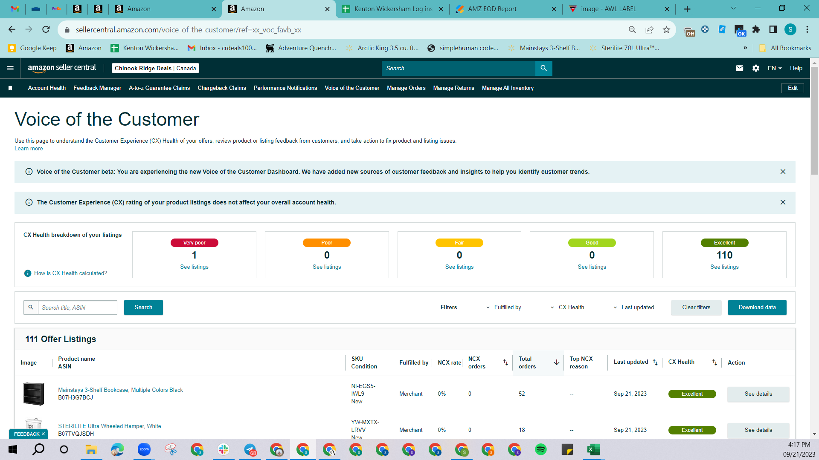
Task: Bookmark this page with the star icon
Action: [666, 29]
